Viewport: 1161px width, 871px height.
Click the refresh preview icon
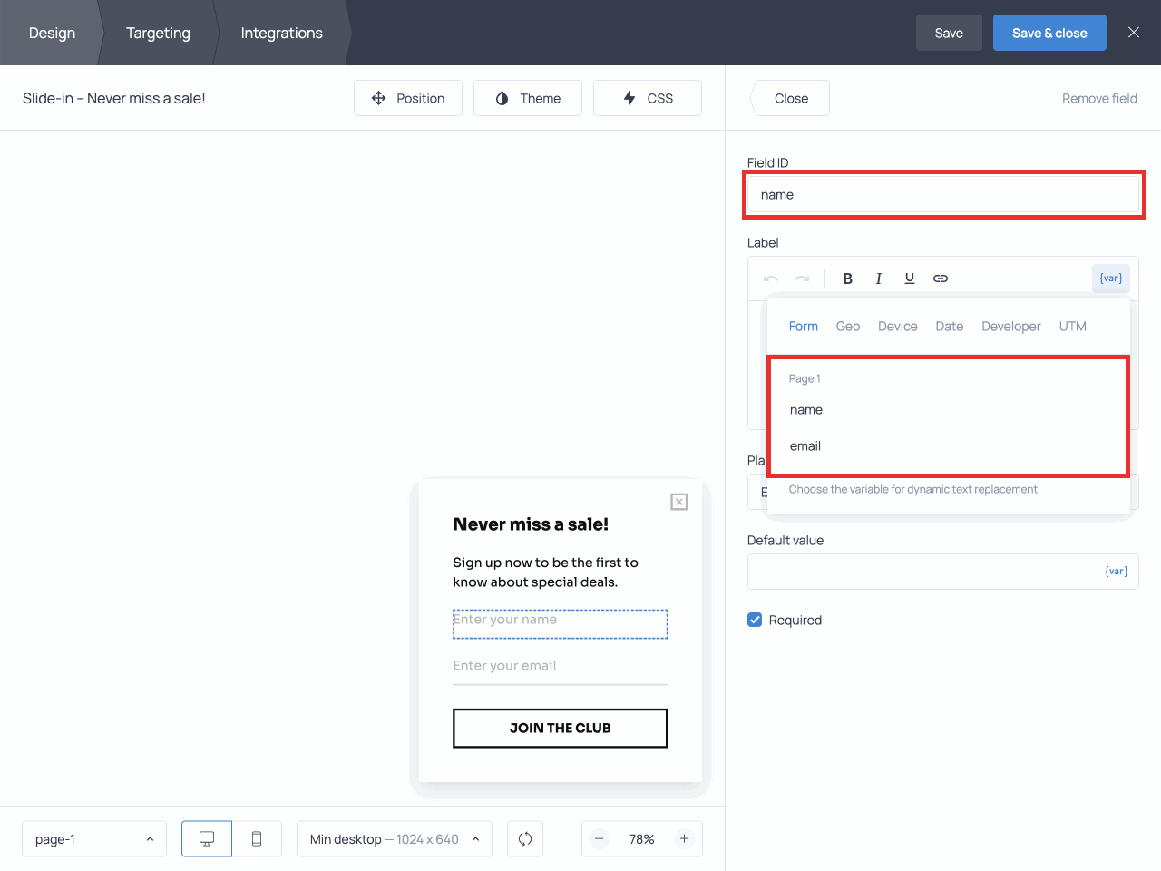click(525, 839)
